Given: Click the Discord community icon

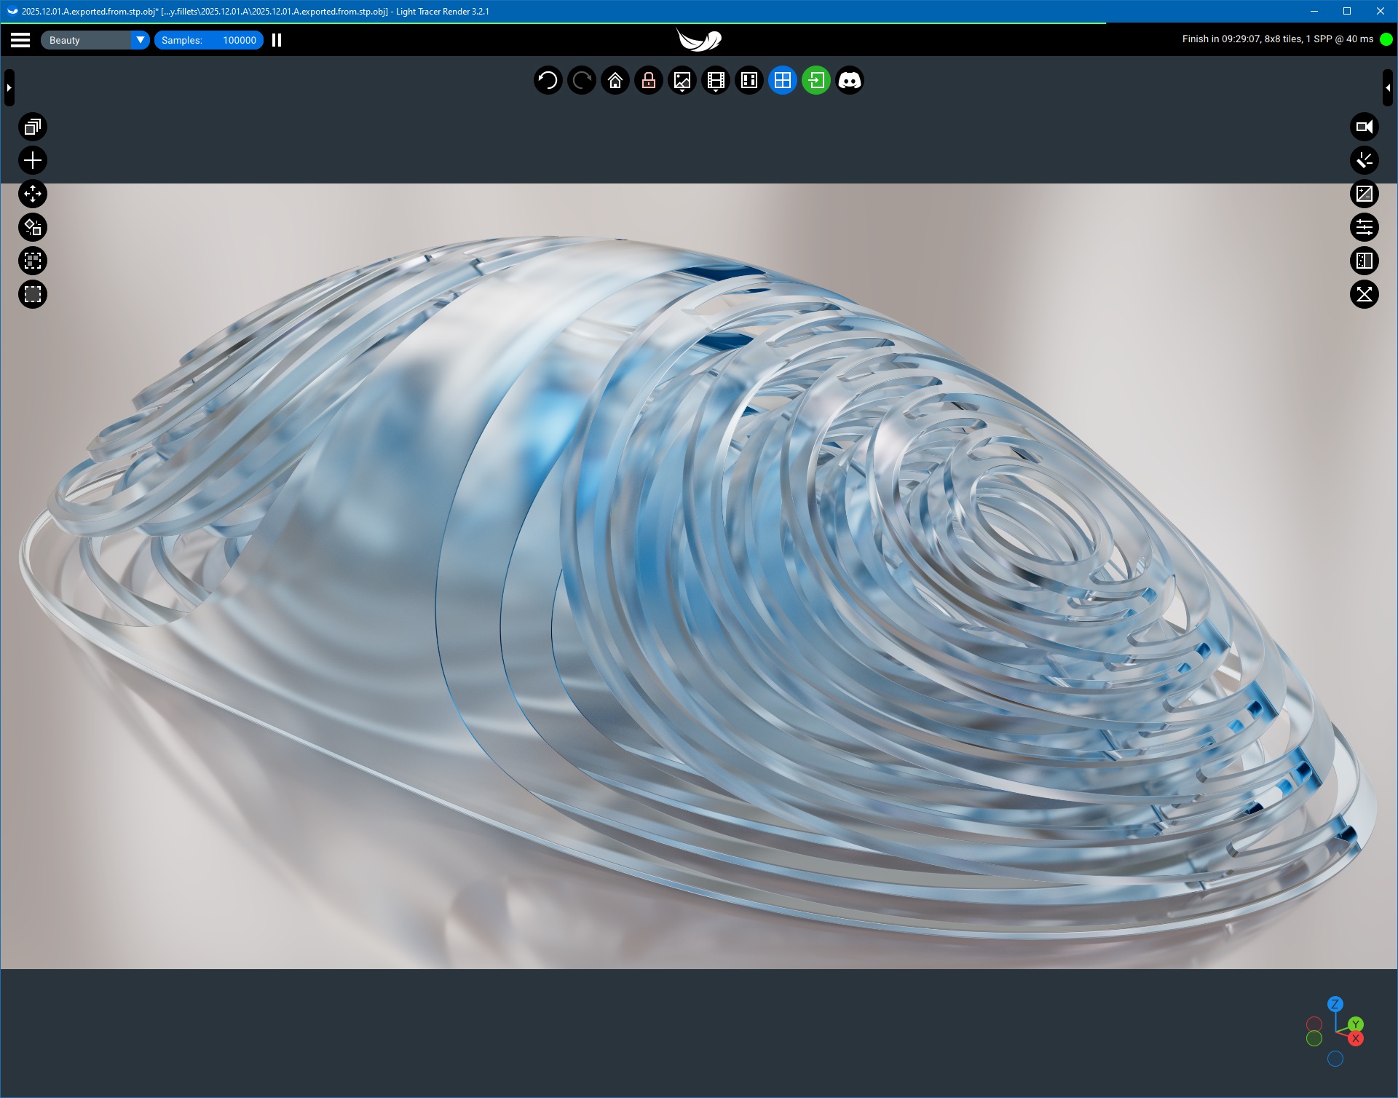Looking at the screenshot, I should click(x=850, y=80).
